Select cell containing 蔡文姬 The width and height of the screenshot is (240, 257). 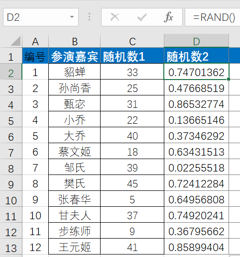(x=75, y=151)
